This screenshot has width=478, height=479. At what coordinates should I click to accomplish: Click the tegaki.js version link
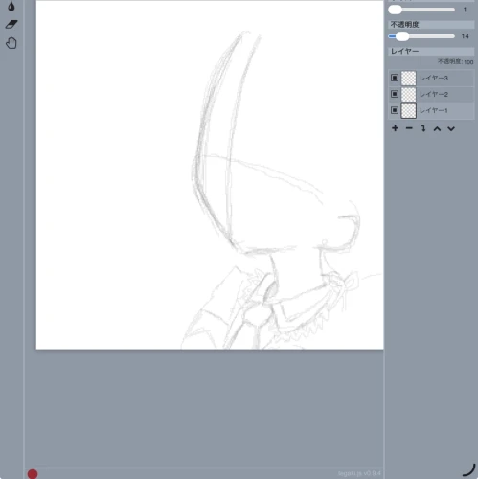(x=359, y=473)
